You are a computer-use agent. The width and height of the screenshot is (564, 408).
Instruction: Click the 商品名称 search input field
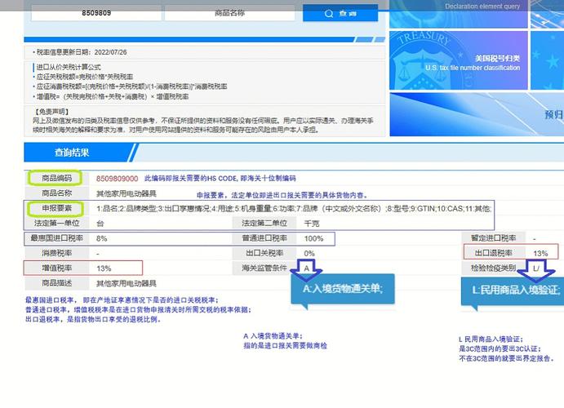[229, 13]
